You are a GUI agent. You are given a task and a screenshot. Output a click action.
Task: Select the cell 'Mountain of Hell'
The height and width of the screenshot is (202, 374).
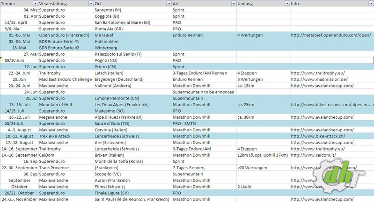click(x=66, y=105)
